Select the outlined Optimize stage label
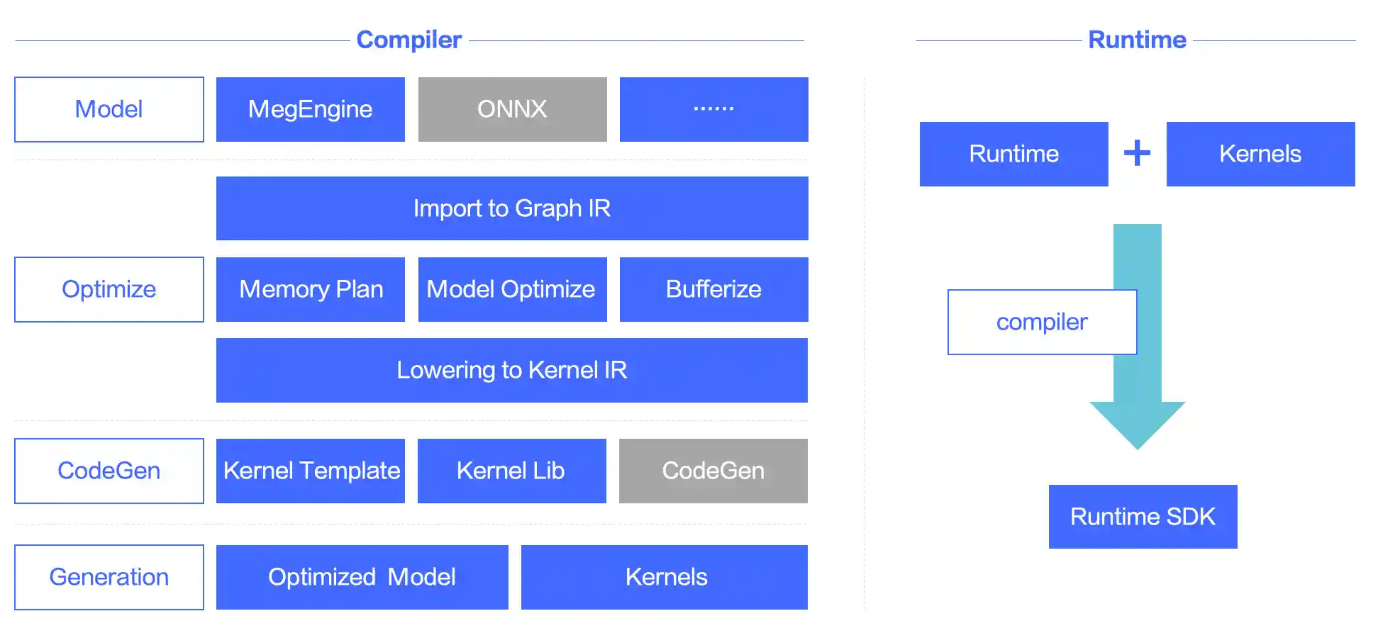This screenshot has width=1378, height=633. tap(109, 289)
